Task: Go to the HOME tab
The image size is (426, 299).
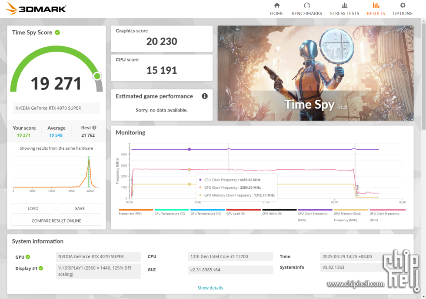Action: 276,9
